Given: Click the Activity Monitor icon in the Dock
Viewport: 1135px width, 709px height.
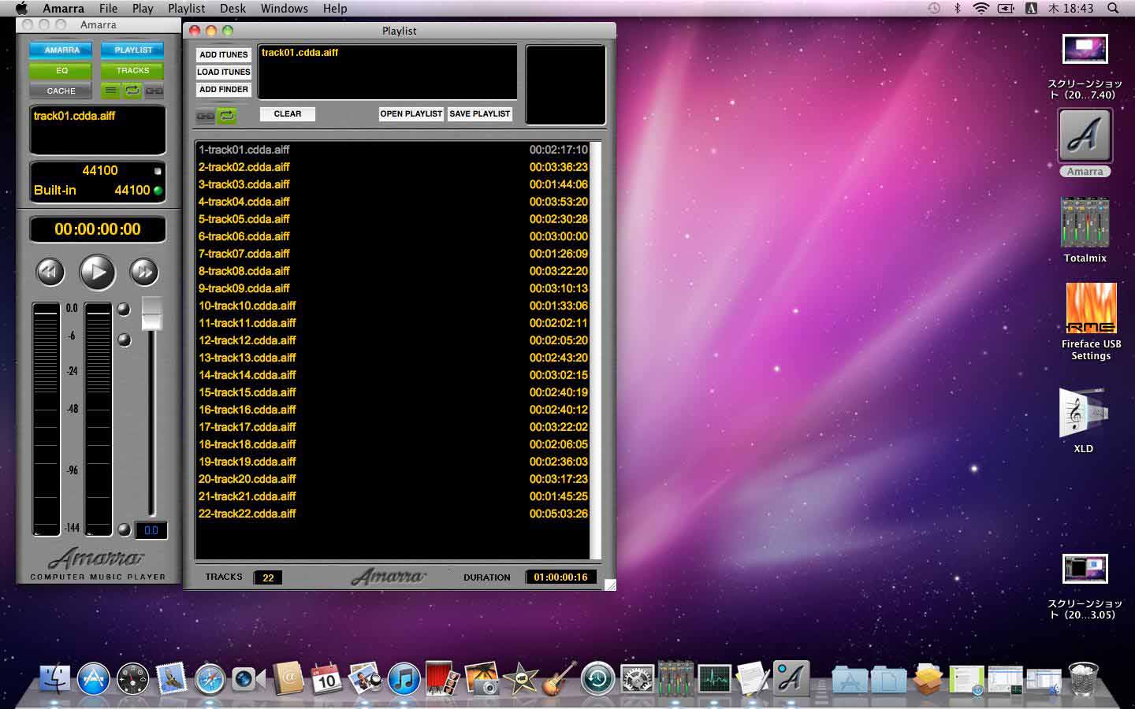Looking at the screenshot, I should pyautogui.click(x=714, y=678).
